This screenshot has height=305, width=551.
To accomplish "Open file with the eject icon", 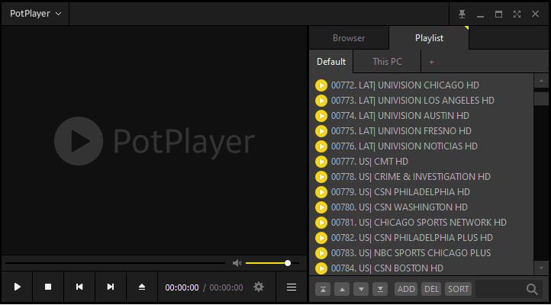I will (x=142, y=287).
